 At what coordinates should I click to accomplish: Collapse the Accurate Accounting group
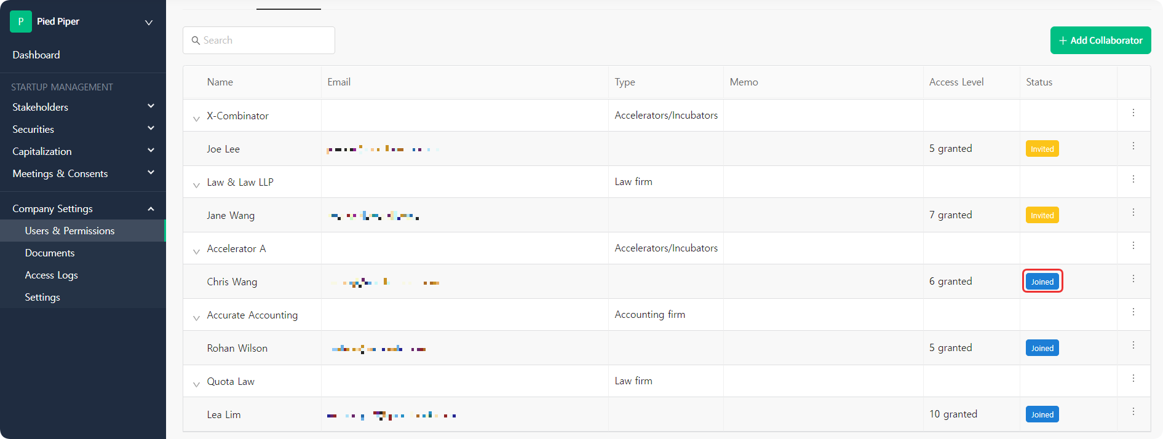point(196,318)
